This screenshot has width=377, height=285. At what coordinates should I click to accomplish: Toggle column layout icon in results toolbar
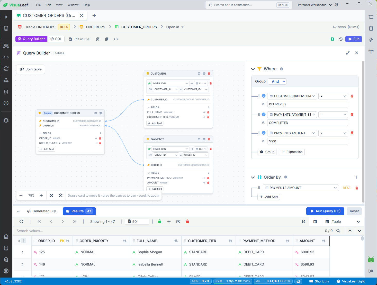[315, 222]
